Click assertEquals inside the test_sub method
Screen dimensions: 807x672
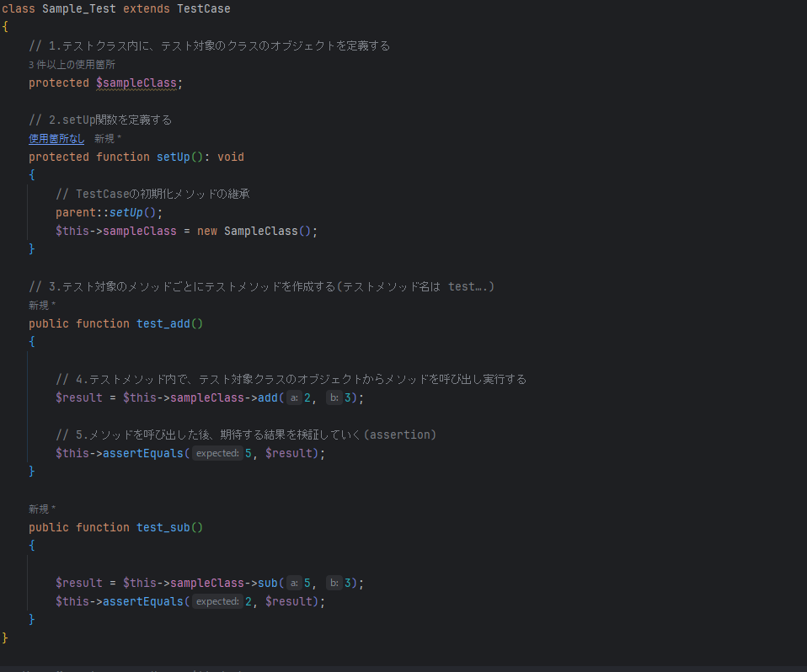click(x=143, y=601)
